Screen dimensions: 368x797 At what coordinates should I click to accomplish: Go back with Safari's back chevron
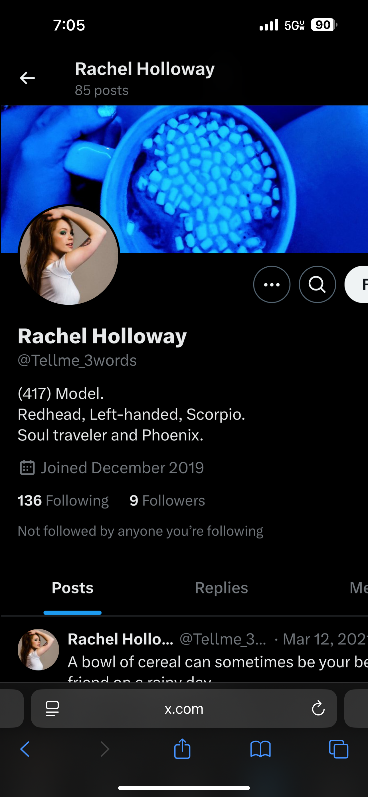click(25, 749)
